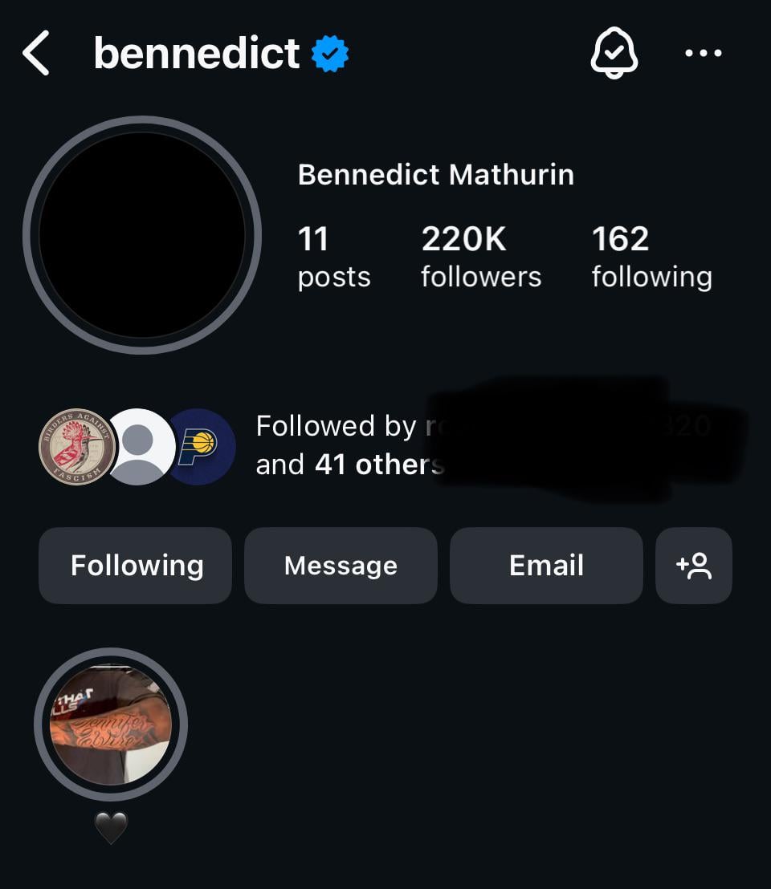Tap the default gray silhouette avatar

tap(140, 446)
